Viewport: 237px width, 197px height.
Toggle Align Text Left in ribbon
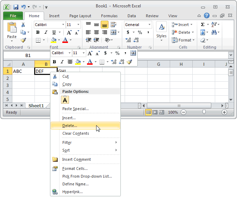88,32
